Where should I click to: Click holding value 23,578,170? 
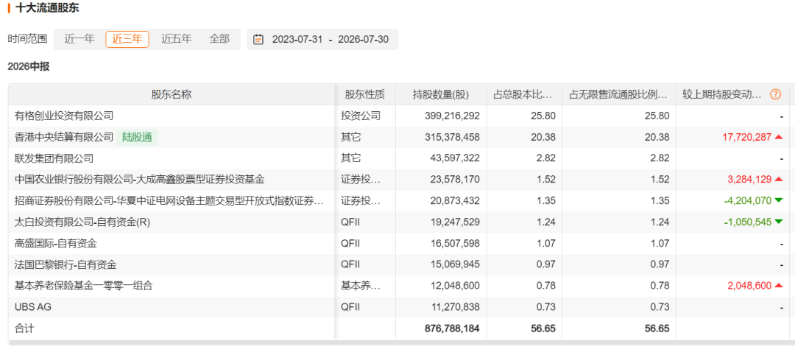(455, 179)
